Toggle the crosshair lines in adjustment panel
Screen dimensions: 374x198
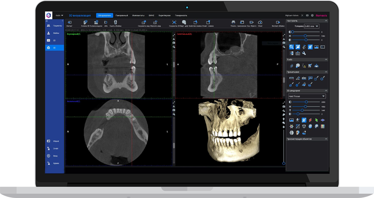tap(310, 47)
